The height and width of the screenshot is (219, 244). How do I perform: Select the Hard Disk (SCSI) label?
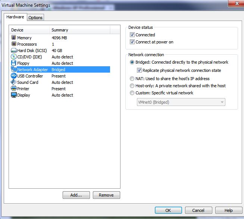tap(32, 51)
